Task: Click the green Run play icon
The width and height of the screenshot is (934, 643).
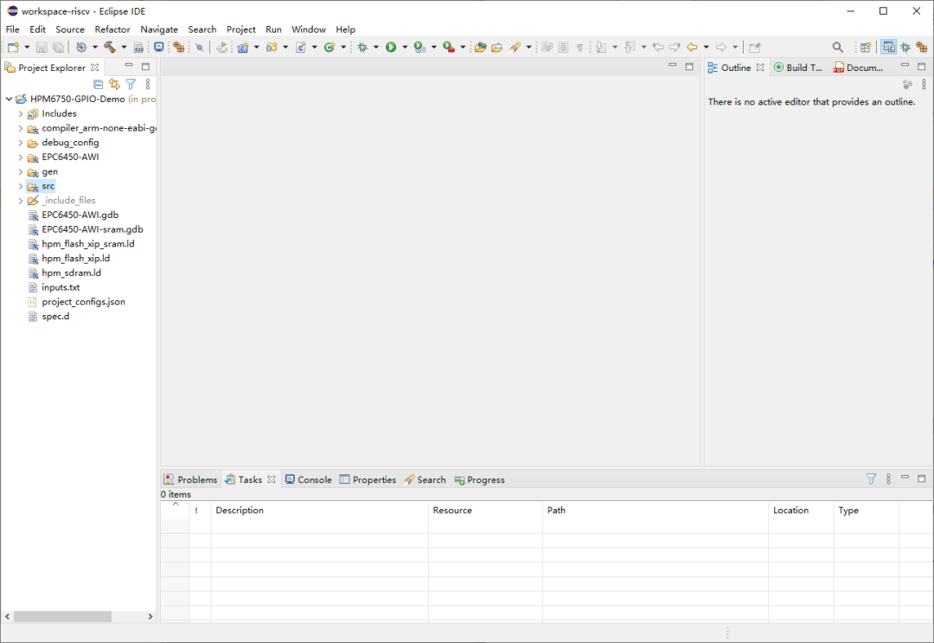Action: [391, 47]
